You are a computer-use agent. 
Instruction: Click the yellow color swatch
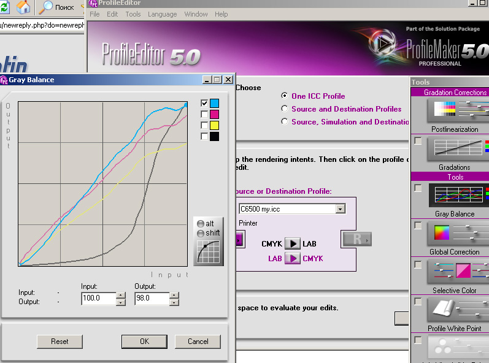[x=214, y=125]
